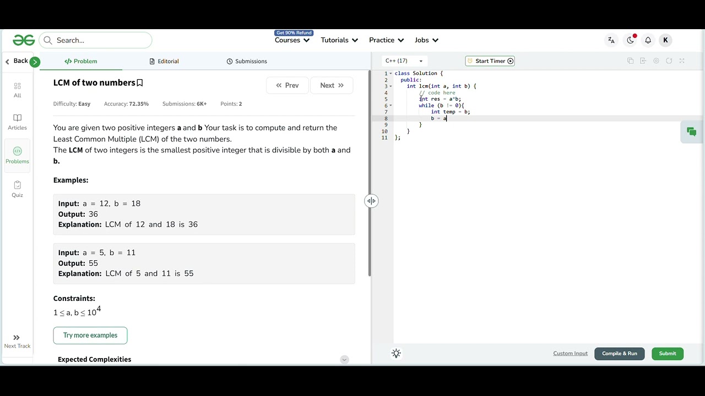Click the 'Difficulty: Easy' label

coord(72,104)
